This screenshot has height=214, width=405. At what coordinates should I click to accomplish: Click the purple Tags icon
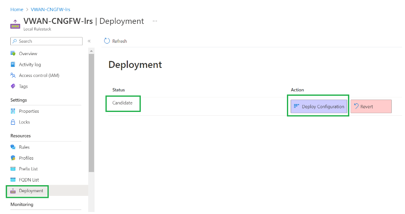click(x=13, y=86)
